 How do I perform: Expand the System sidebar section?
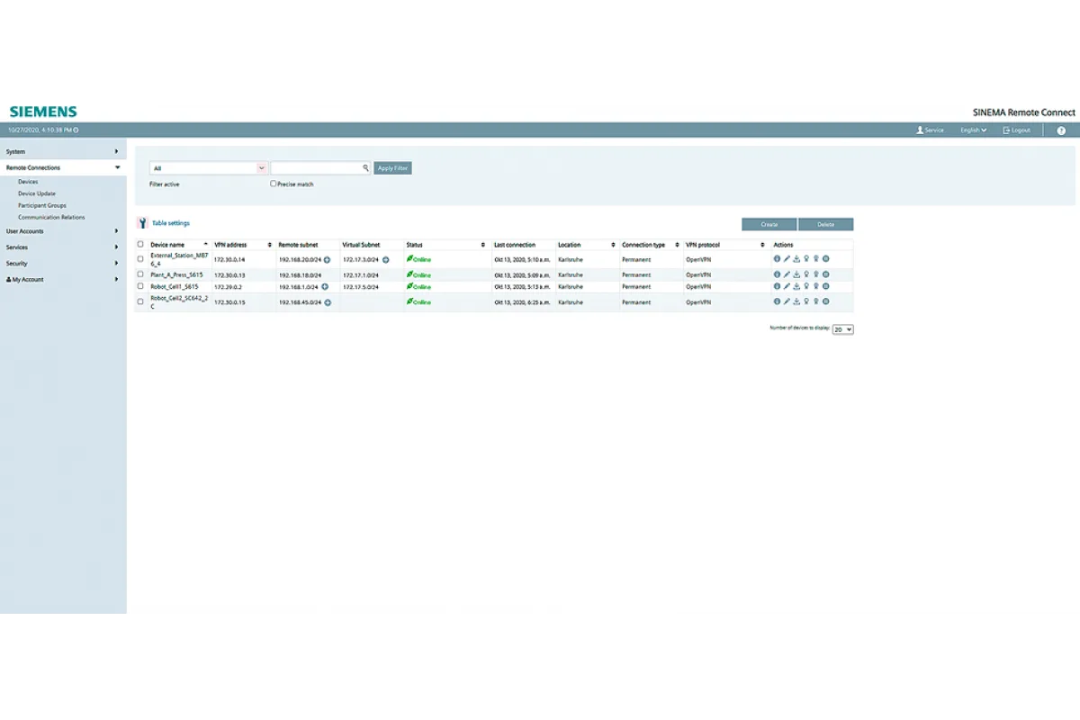click(x=63, y=151)
